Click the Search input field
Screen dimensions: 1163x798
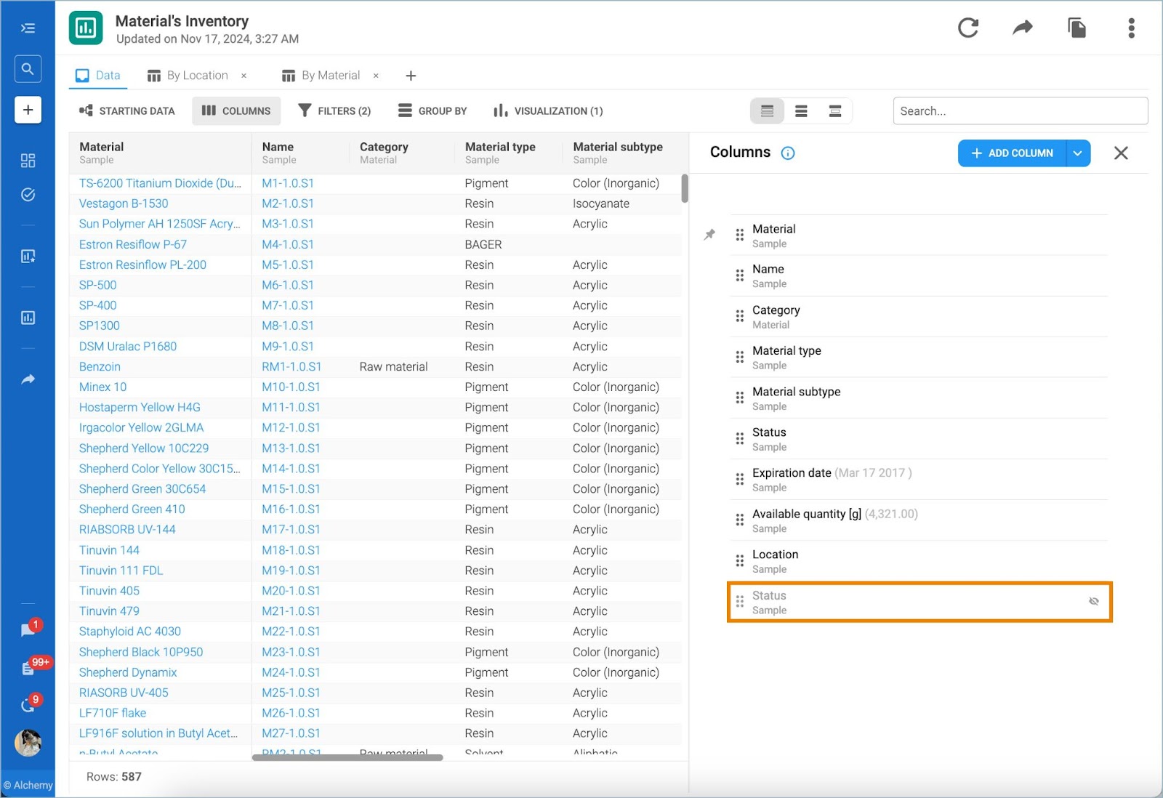(1020, 111)
